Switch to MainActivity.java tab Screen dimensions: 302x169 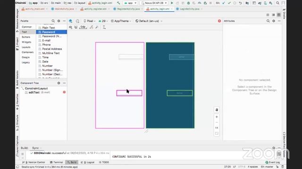coord(64,9)
